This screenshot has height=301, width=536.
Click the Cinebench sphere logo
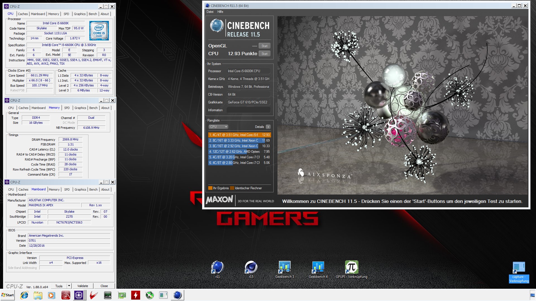217,25
